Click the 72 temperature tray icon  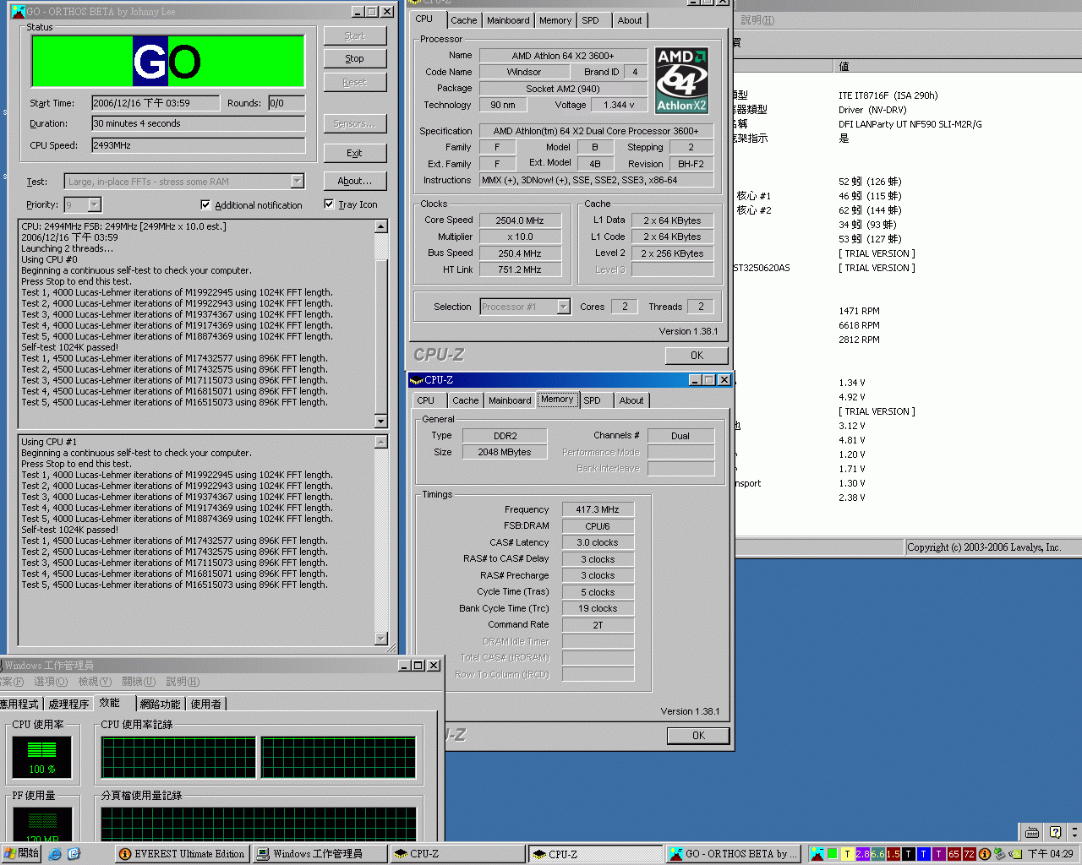(x=970, y=854)
